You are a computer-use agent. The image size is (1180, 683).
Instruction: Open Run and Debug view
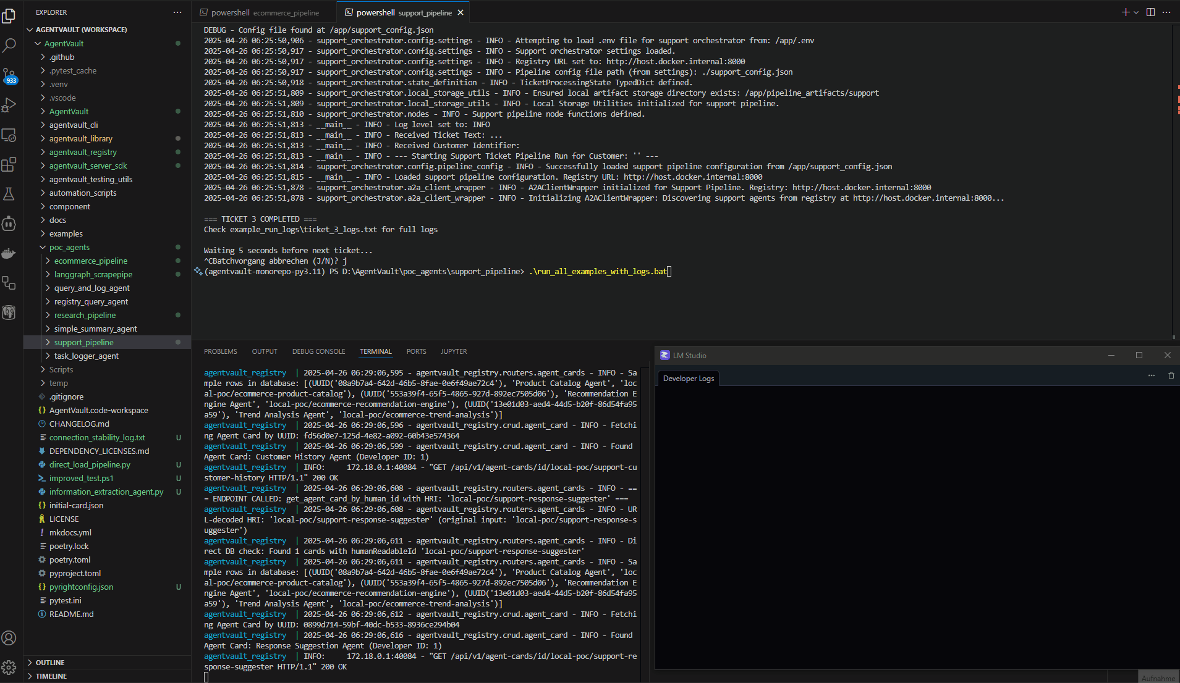9,105
